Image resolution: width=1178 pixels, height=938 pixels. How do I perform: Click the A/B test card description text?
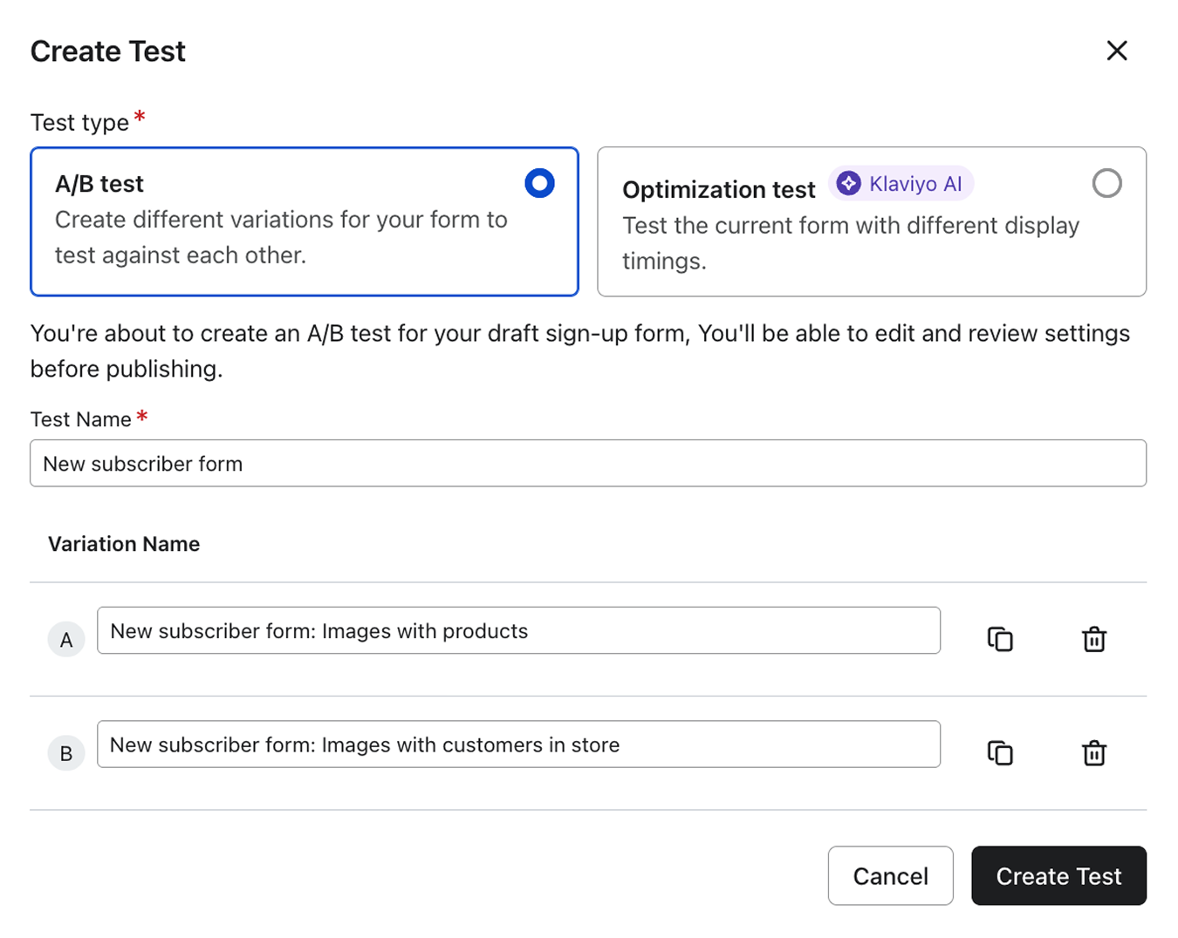[280, 237]
